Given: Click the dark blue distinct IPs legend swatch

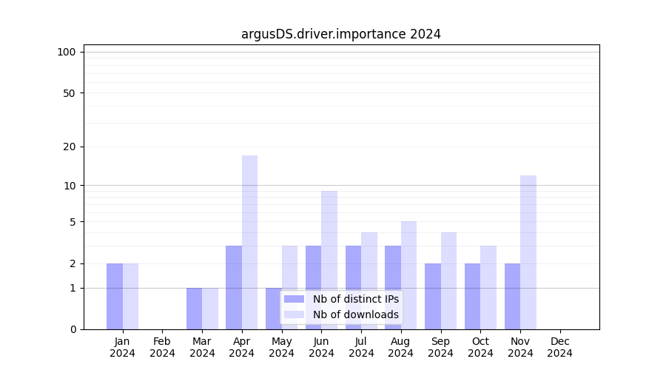Looking at the screenshot, I should pyautogui.click(x=294, y=299).
